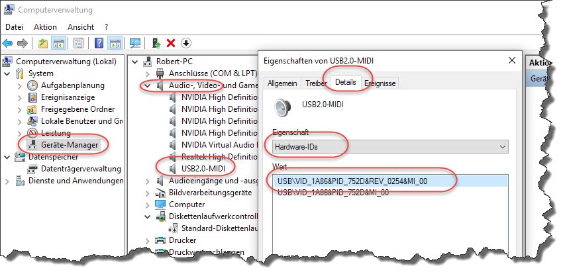Switch to the Allgemein tab
Viewport: 569px width, 278px height.
click(x=282, y=83)
